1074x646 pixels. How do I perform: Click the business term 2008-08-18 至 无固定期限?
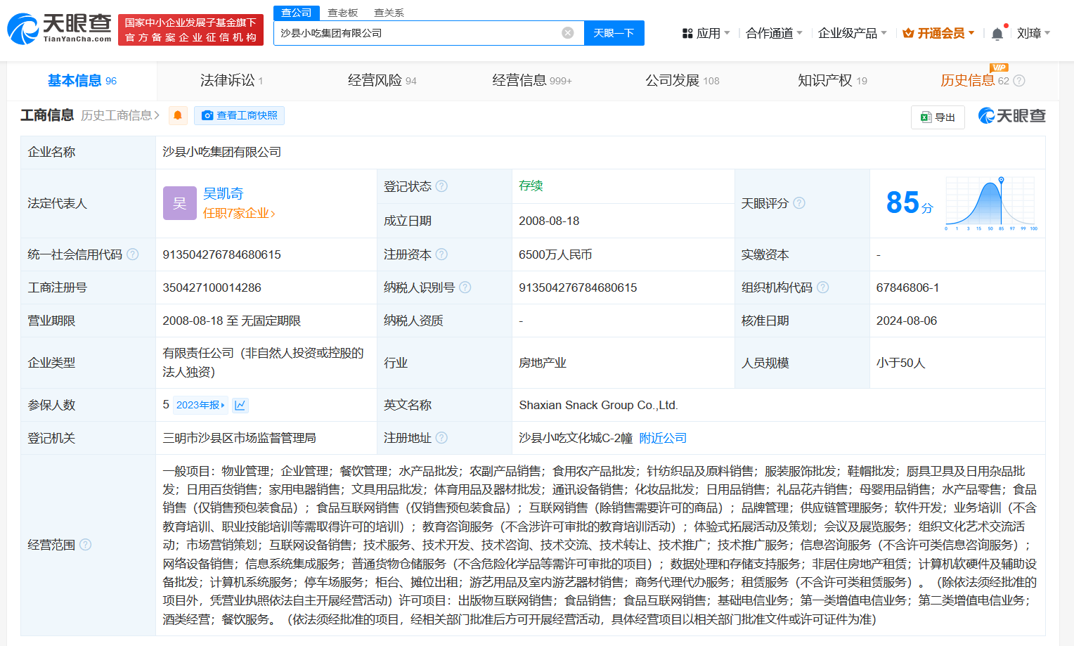pos(231,321)
